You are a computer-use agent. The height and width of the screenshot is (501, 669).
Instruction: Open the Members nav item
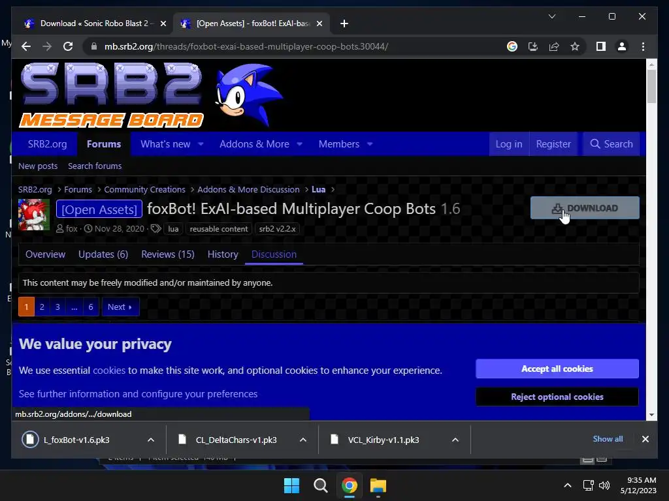coord(339,144)
